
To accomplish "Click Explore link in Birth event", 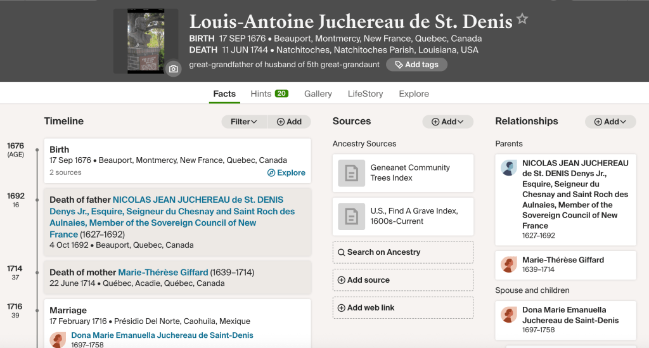I will (x=286, y=172).
